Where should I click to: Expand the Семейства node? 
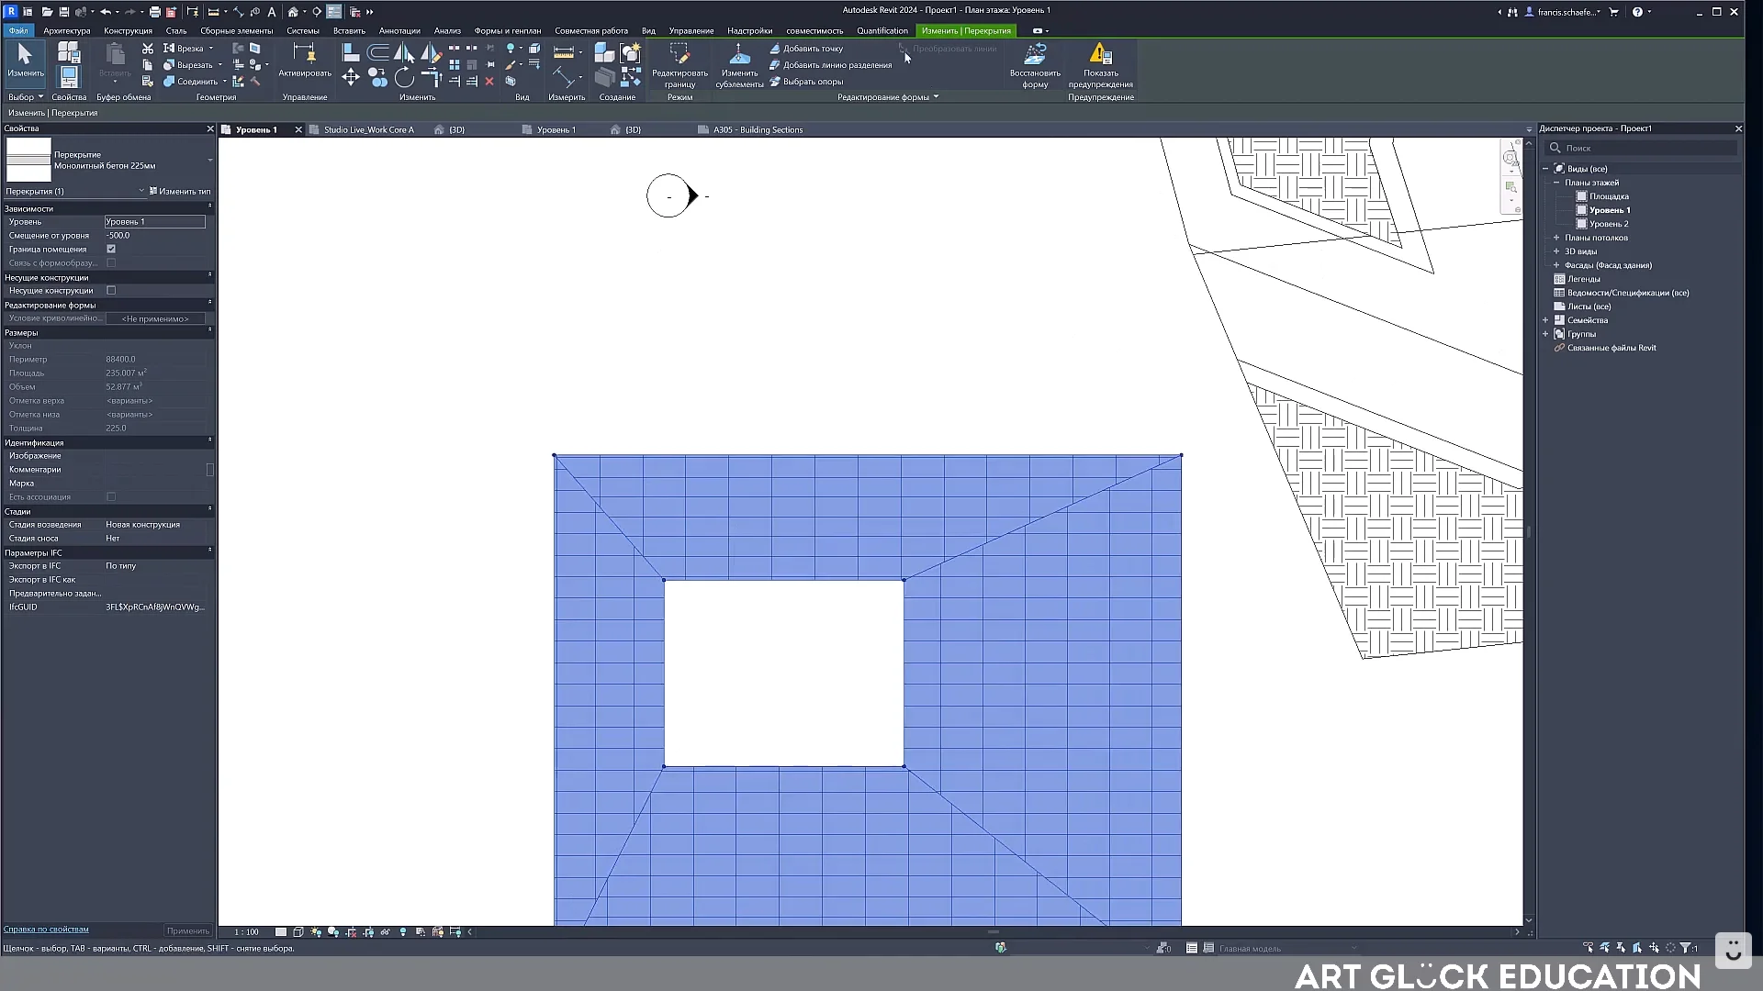[1545, 320]
